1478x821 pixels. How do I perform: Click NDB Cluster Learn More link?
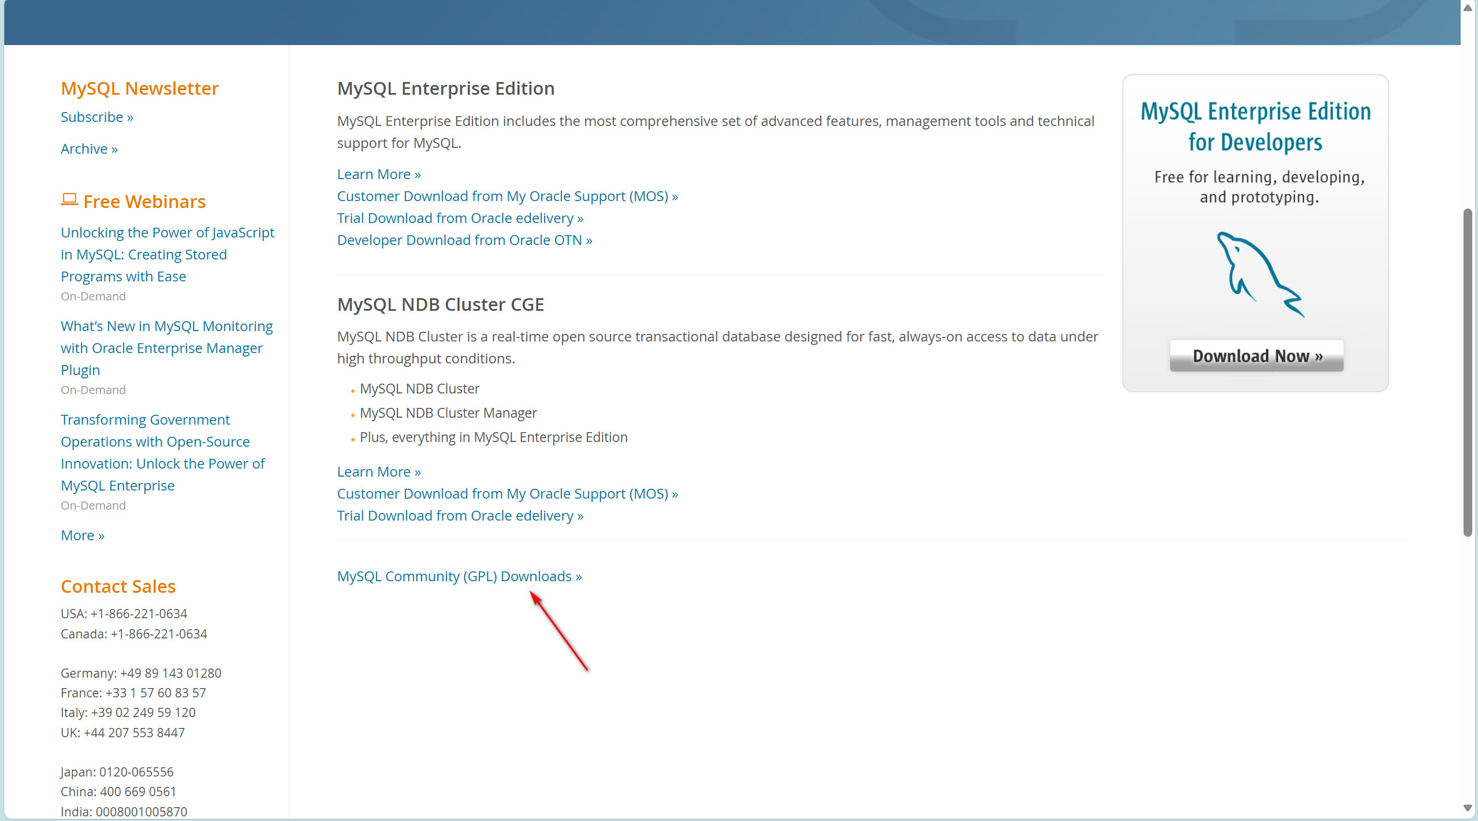click(379, 472)
